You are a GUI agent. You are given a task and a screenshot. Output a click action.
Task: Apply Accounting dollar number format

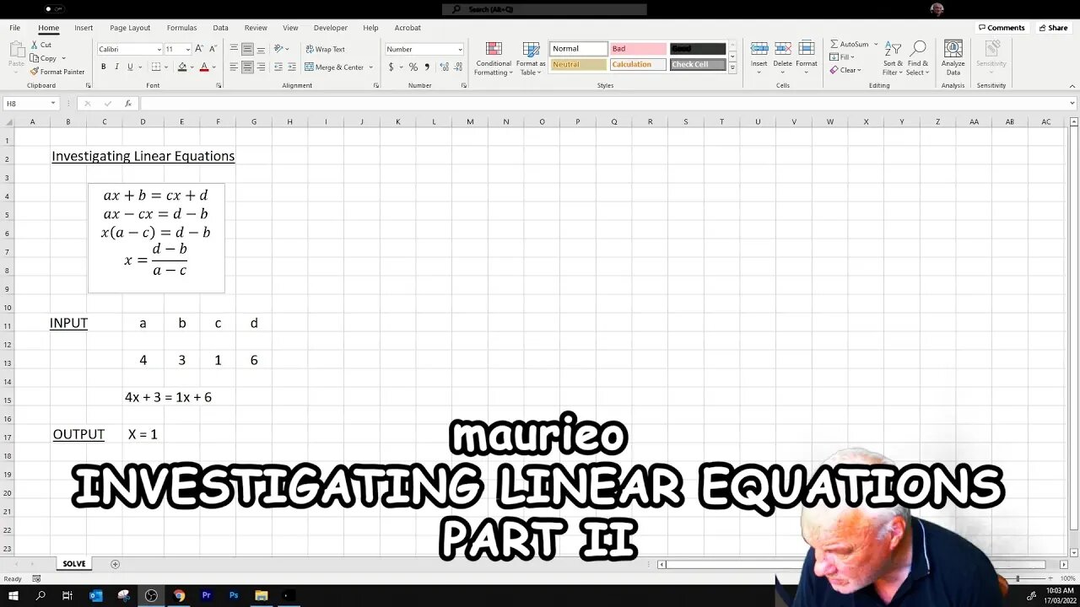(391, 67)
